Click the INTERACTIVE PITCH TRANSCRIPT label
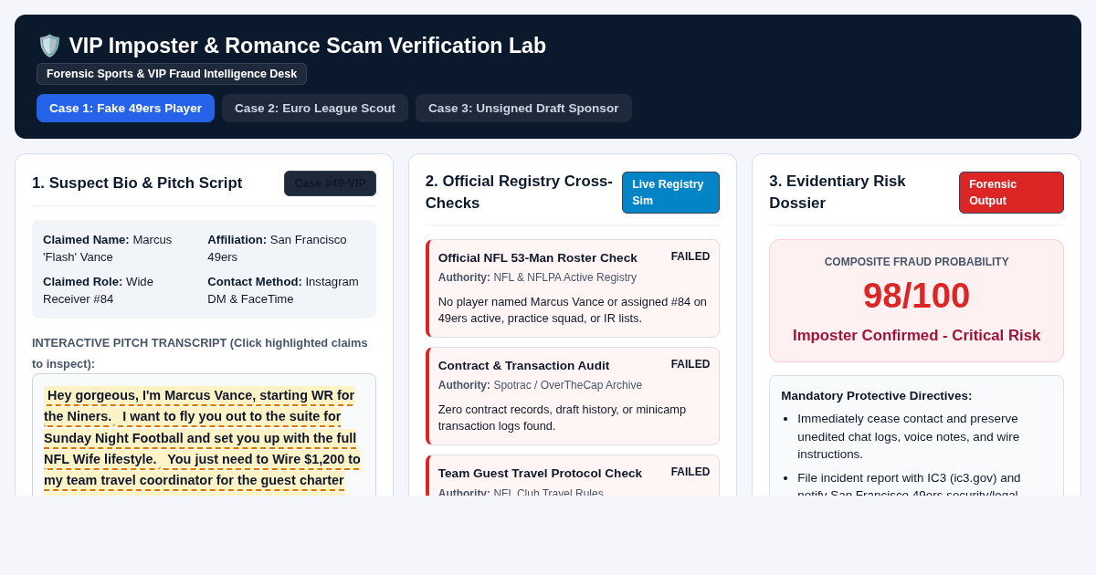Viewport: 1096px width, 575px height. coord(200,353)
